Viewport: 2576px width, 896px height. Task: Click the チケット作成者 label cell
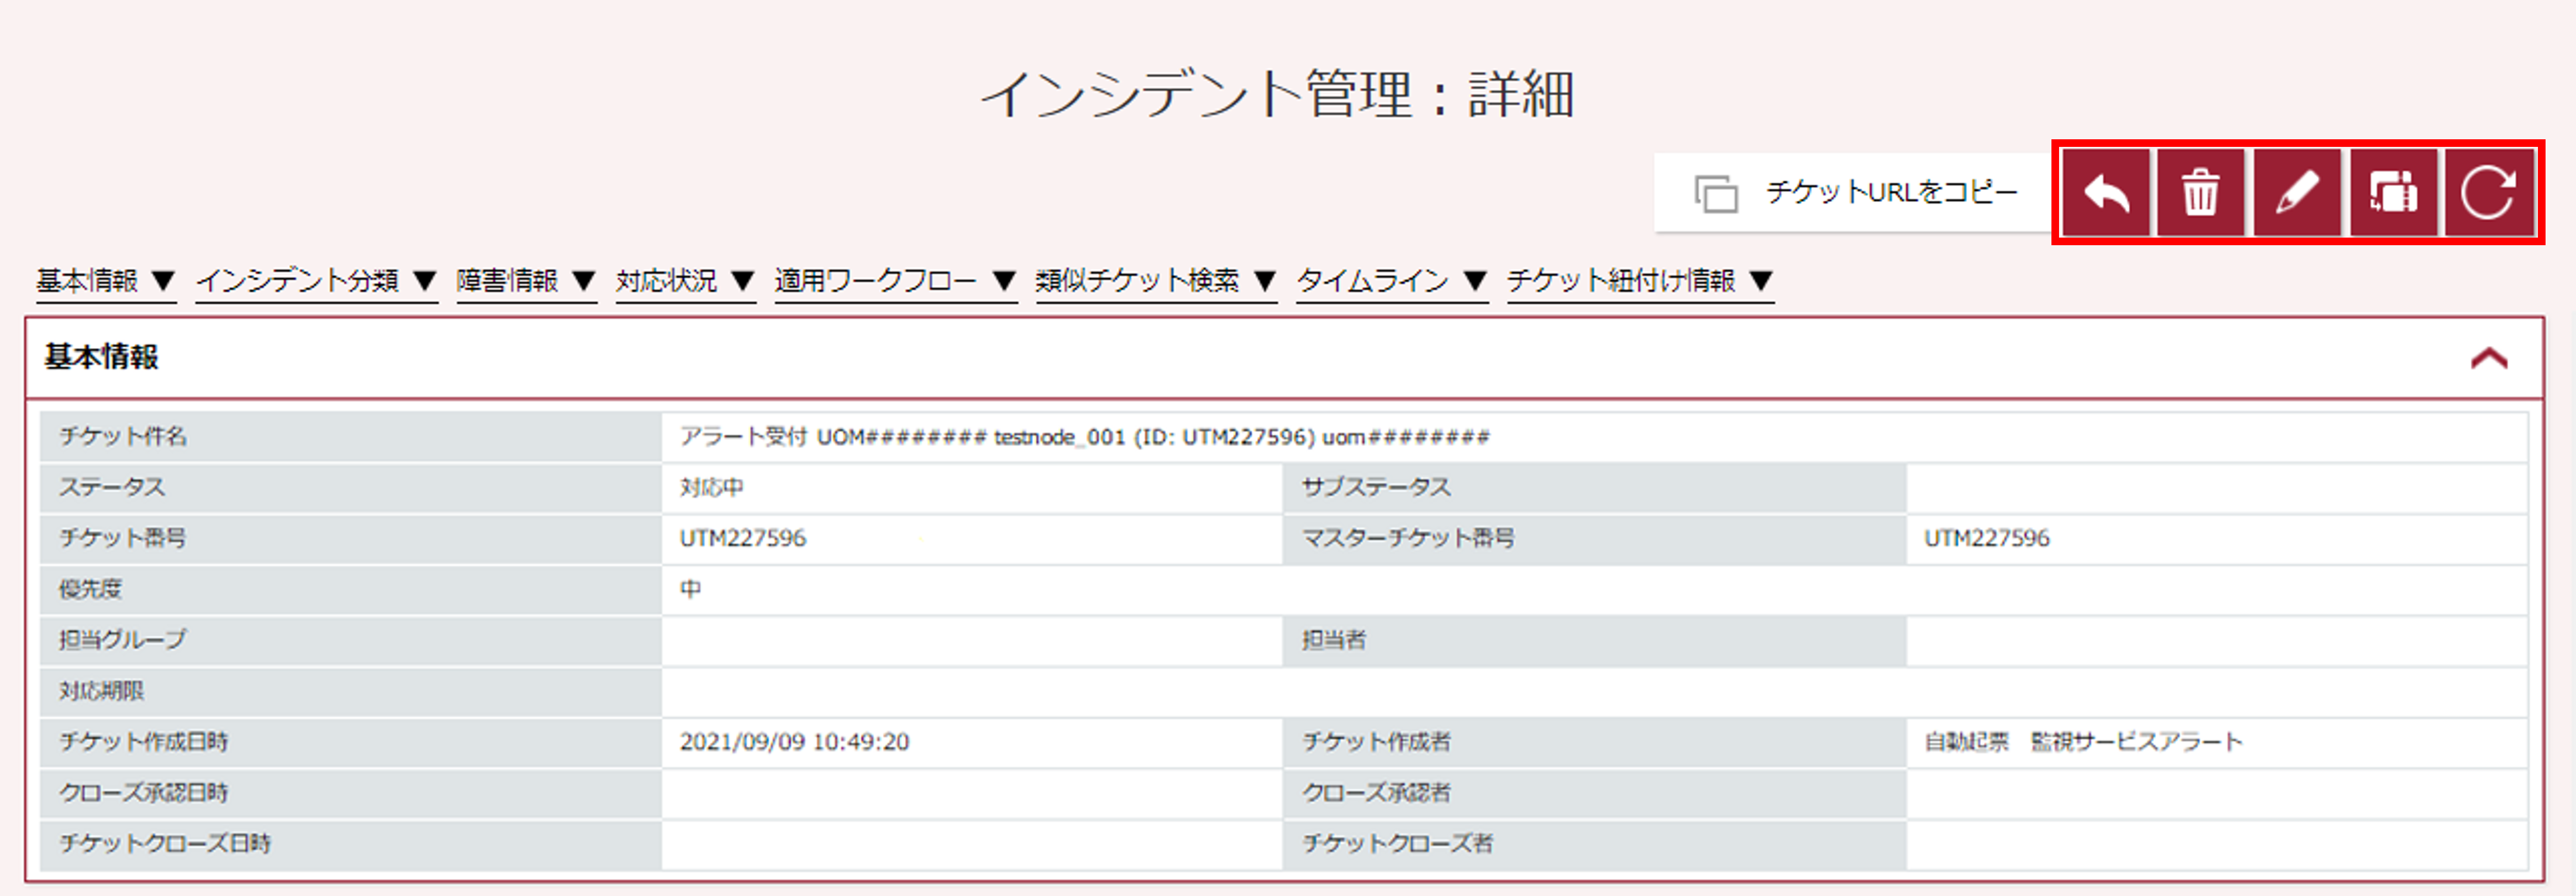(1594, 742)
